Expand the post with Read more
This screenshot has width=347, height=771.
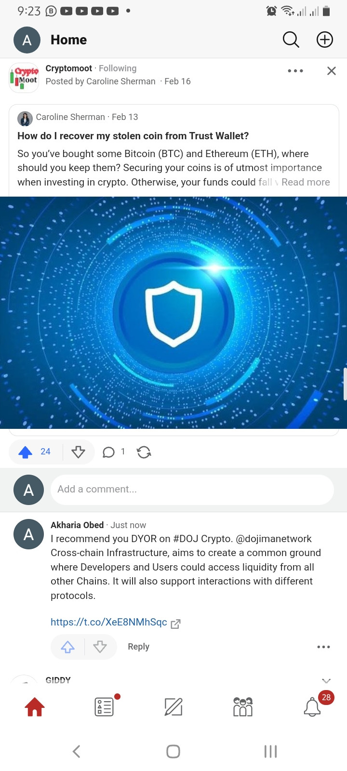pyautogui.click(x=306, y=182)
